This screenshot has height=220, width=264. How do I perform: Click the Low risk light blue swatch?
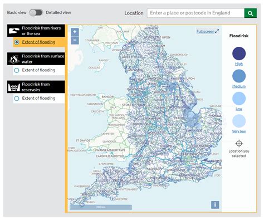coord(239,99)
